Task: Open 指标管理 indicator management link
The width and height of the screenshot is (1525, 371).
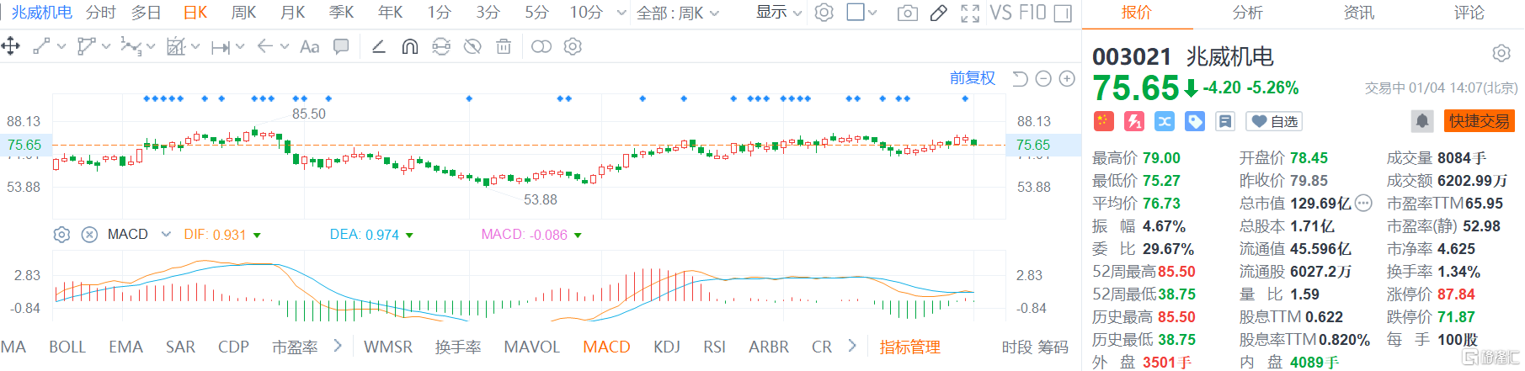Action: tap(909, 347)
